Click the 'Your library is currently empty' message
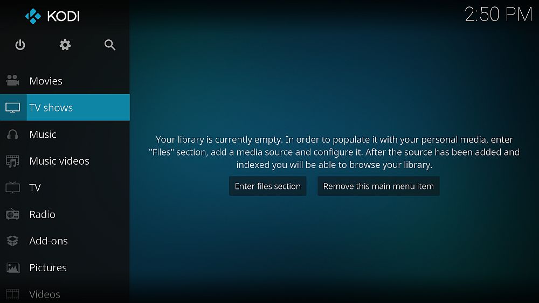The image size is (539, 303). [x=334, y=152]
